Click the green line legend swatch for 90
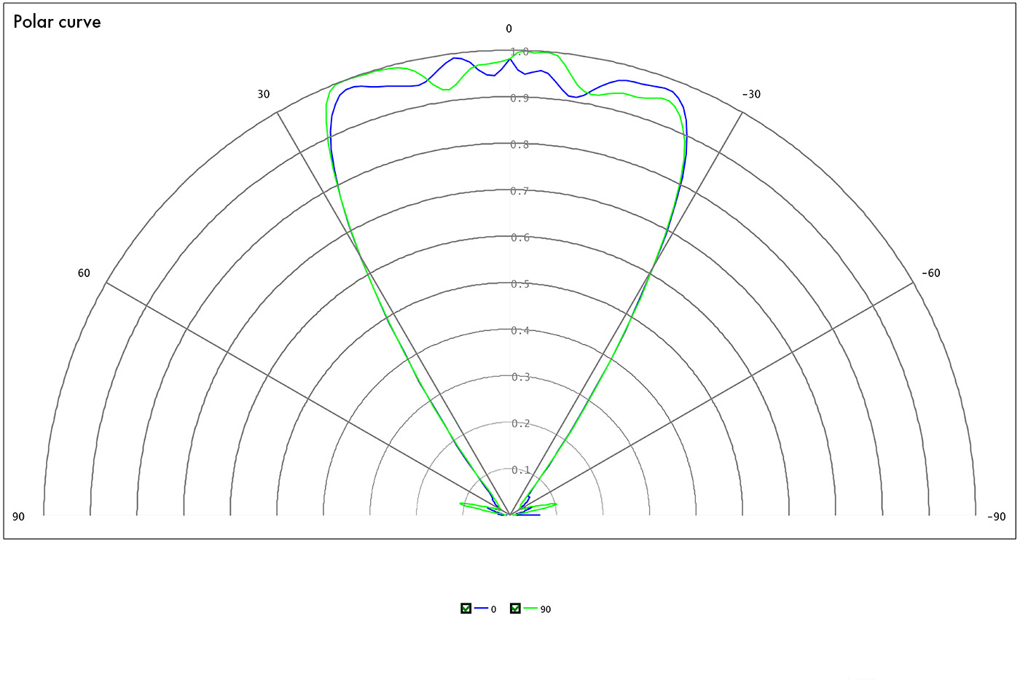 [x=530, y=609]
